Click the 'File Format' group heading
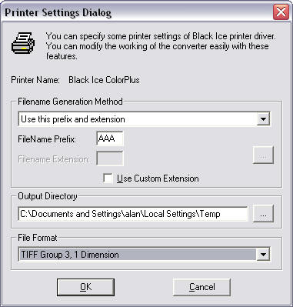Image resolution: width=293 pixels, height=307 pixels. click(x=38, y=238)
